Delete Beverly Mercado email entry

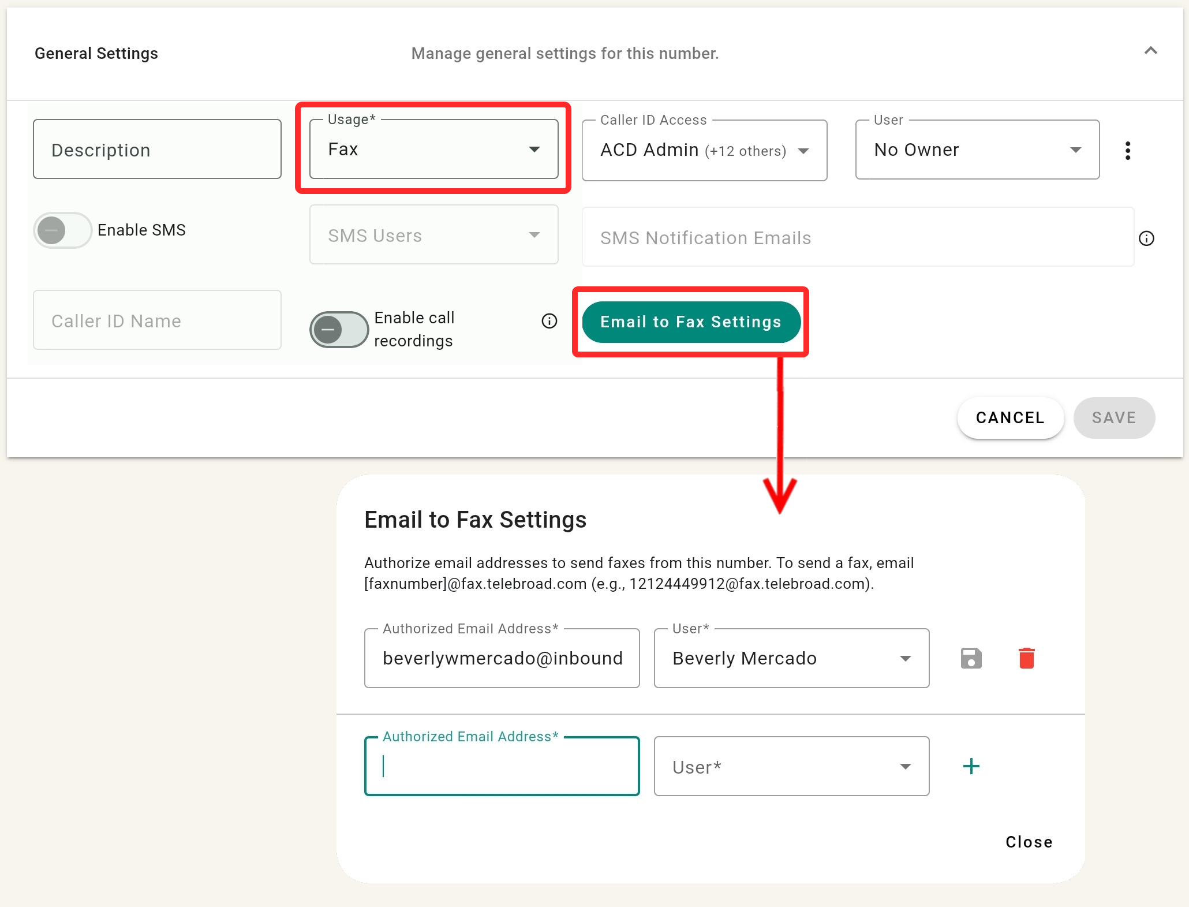(x=1026, y=658)
